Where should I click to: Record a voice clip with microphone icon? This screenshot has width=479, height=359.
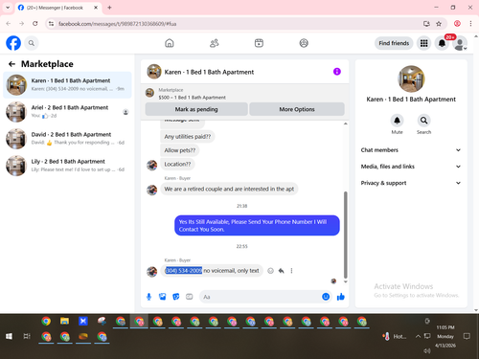coord(148,297)
